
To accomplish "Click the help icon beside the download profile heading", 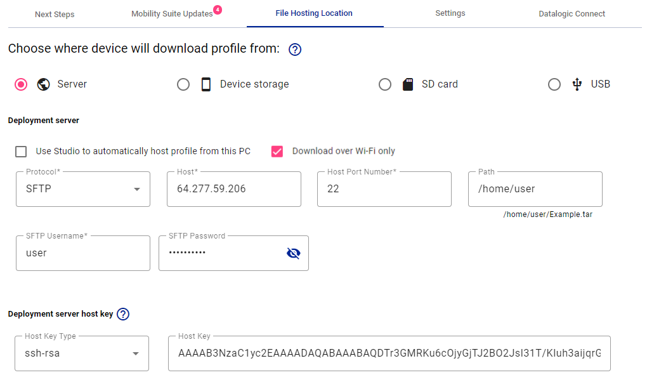I will click(x=294, y=49).
